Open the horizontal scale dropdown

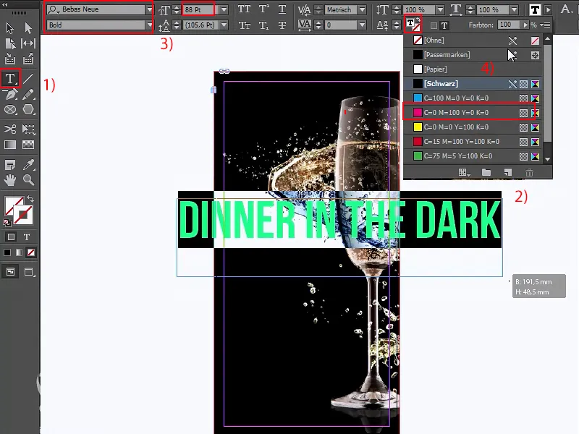click(x=514, y=9)
